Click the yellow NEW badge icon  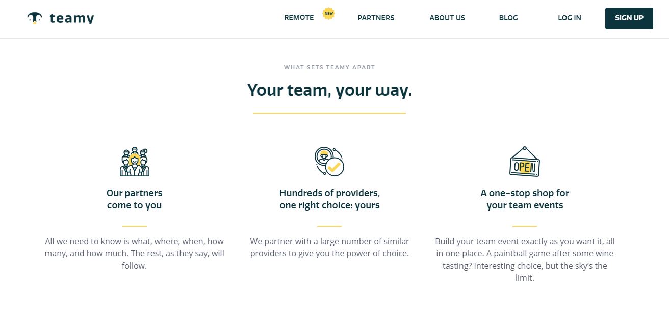tap(329, 14)
